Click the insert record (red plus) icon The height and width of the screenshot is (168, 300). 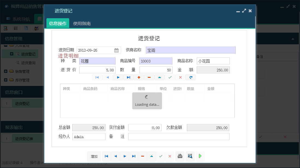click(x=139, y=77)
